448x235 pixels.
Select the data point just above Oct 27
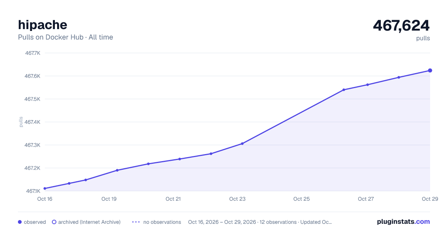pos(368,85)
